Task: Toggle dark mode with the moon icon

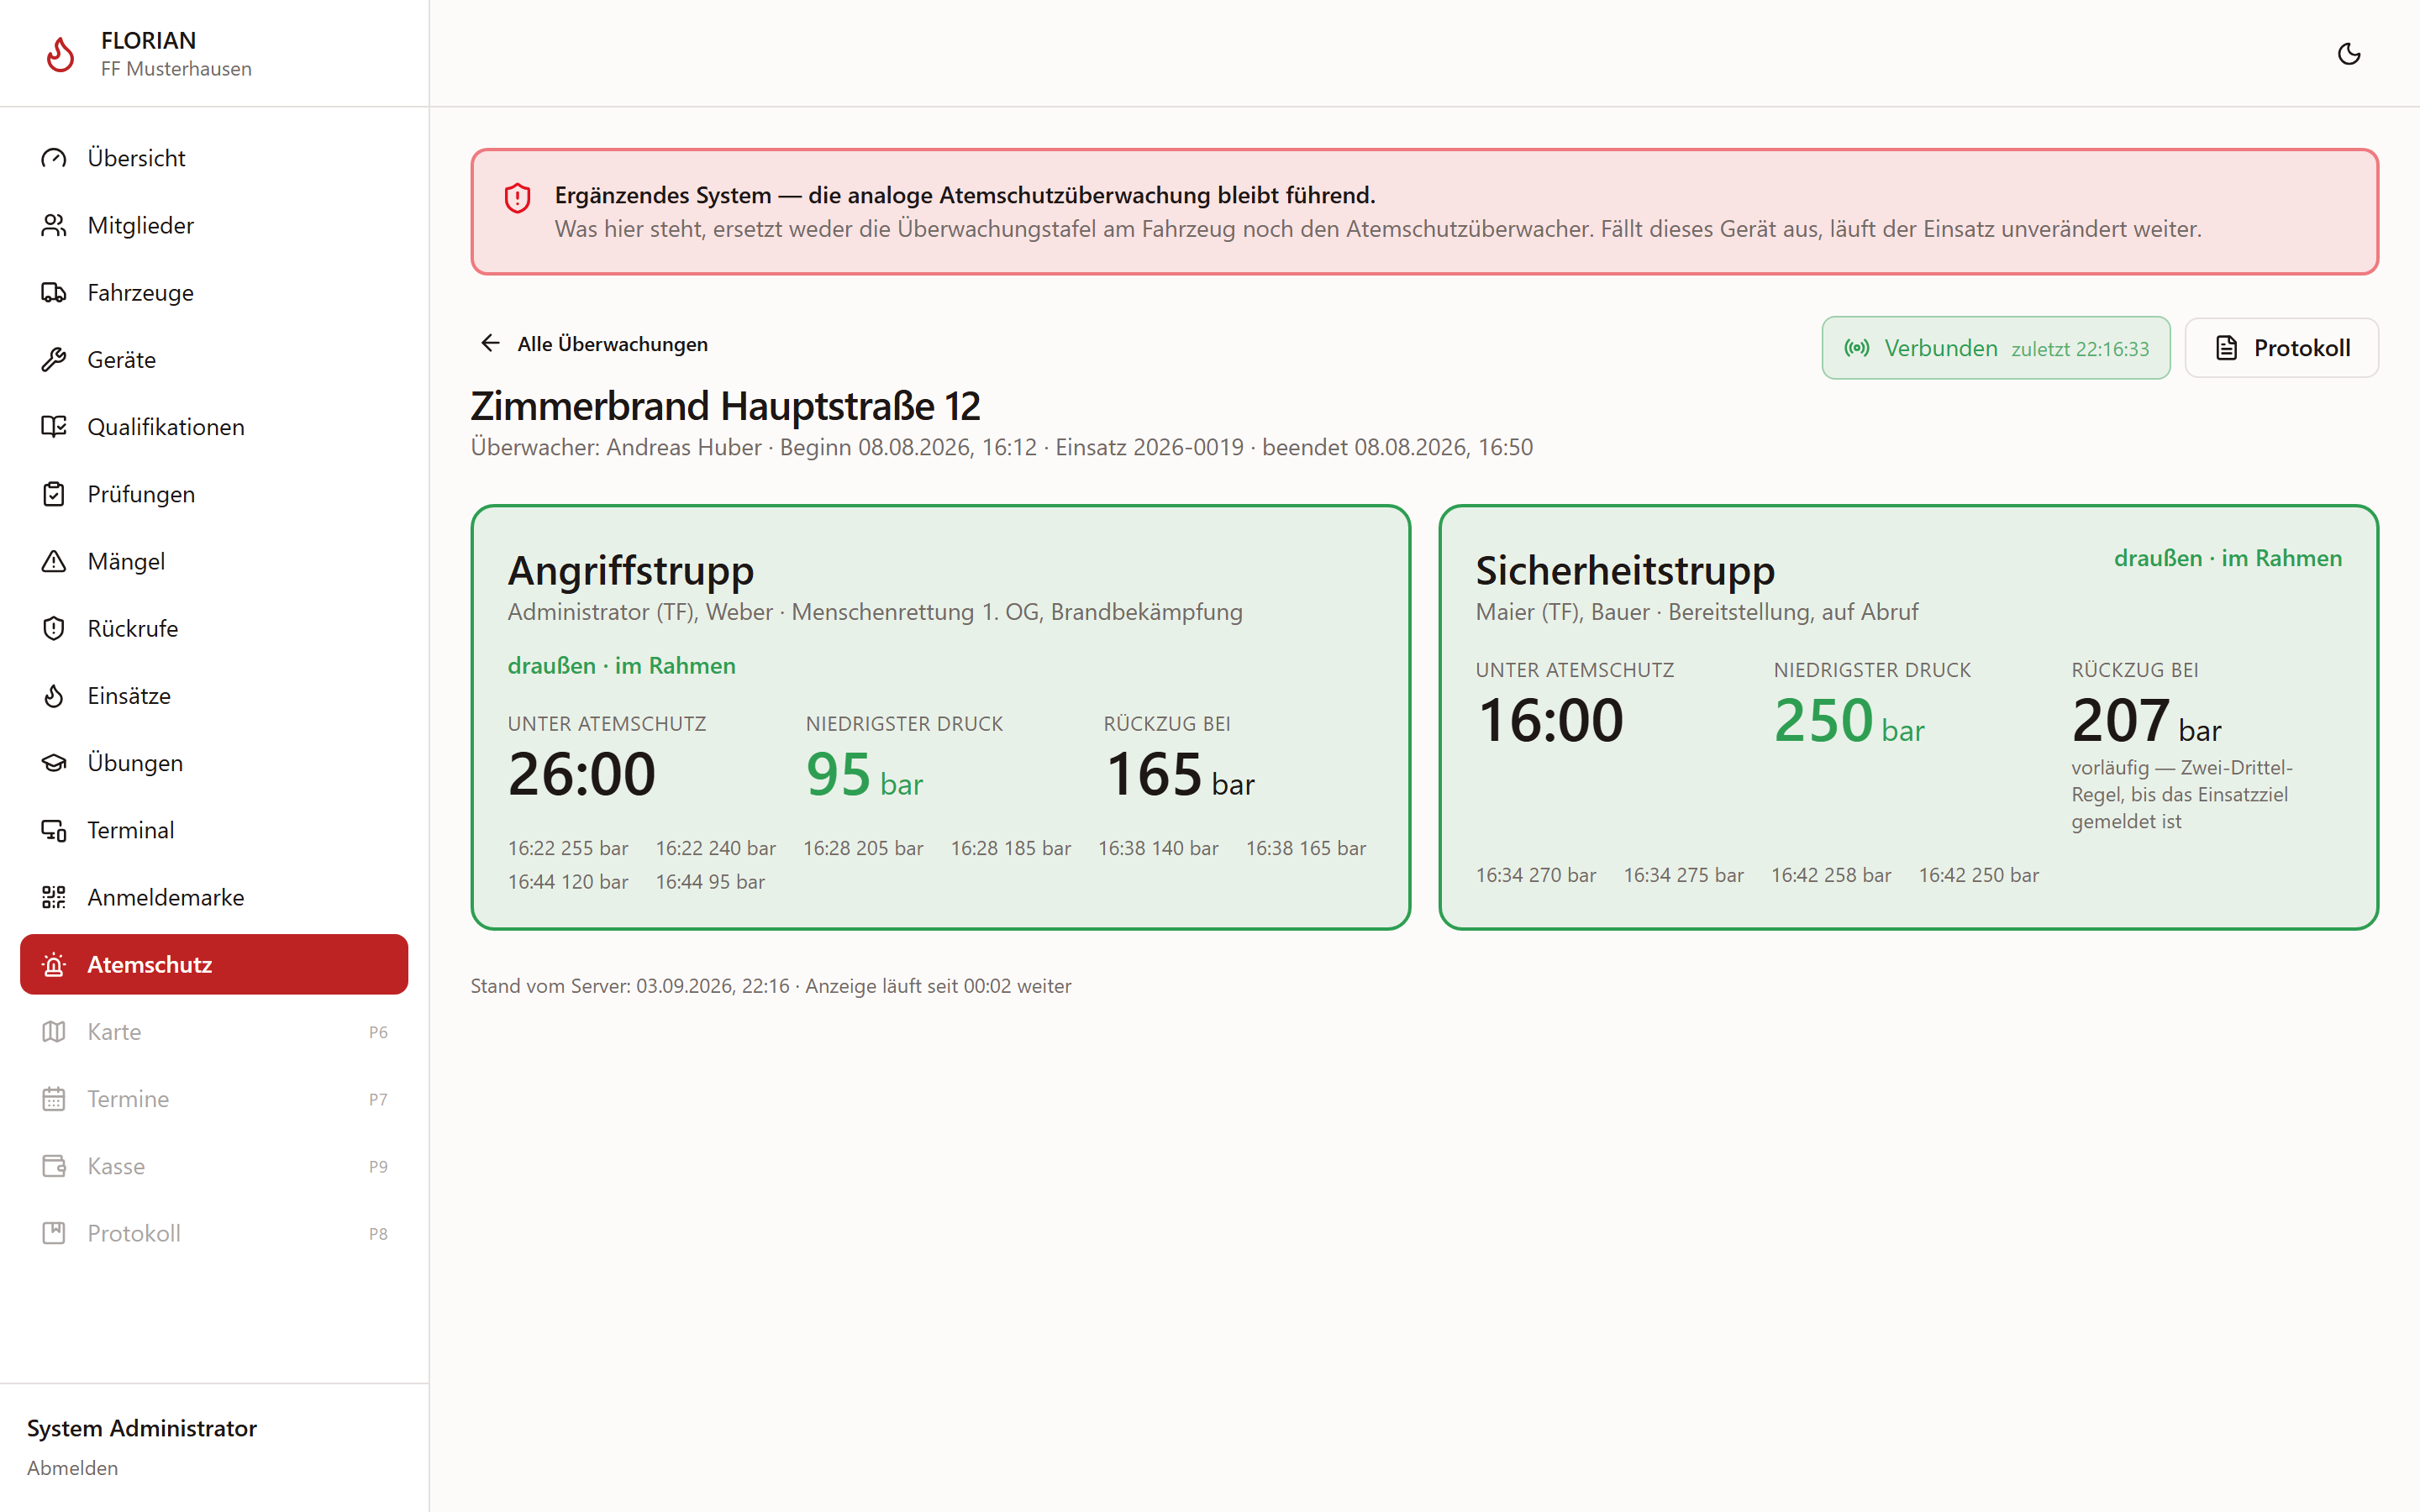Action: pyautogui.click(x=2349, y=54)
